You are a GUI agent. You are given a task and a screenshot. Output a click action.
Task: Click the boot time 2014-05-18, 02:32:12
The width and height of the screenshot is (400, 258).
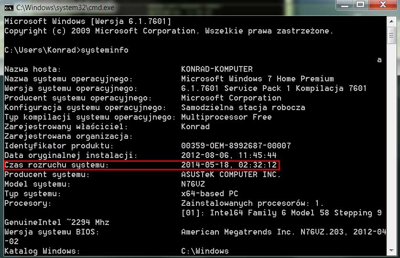tap(229, 165)
